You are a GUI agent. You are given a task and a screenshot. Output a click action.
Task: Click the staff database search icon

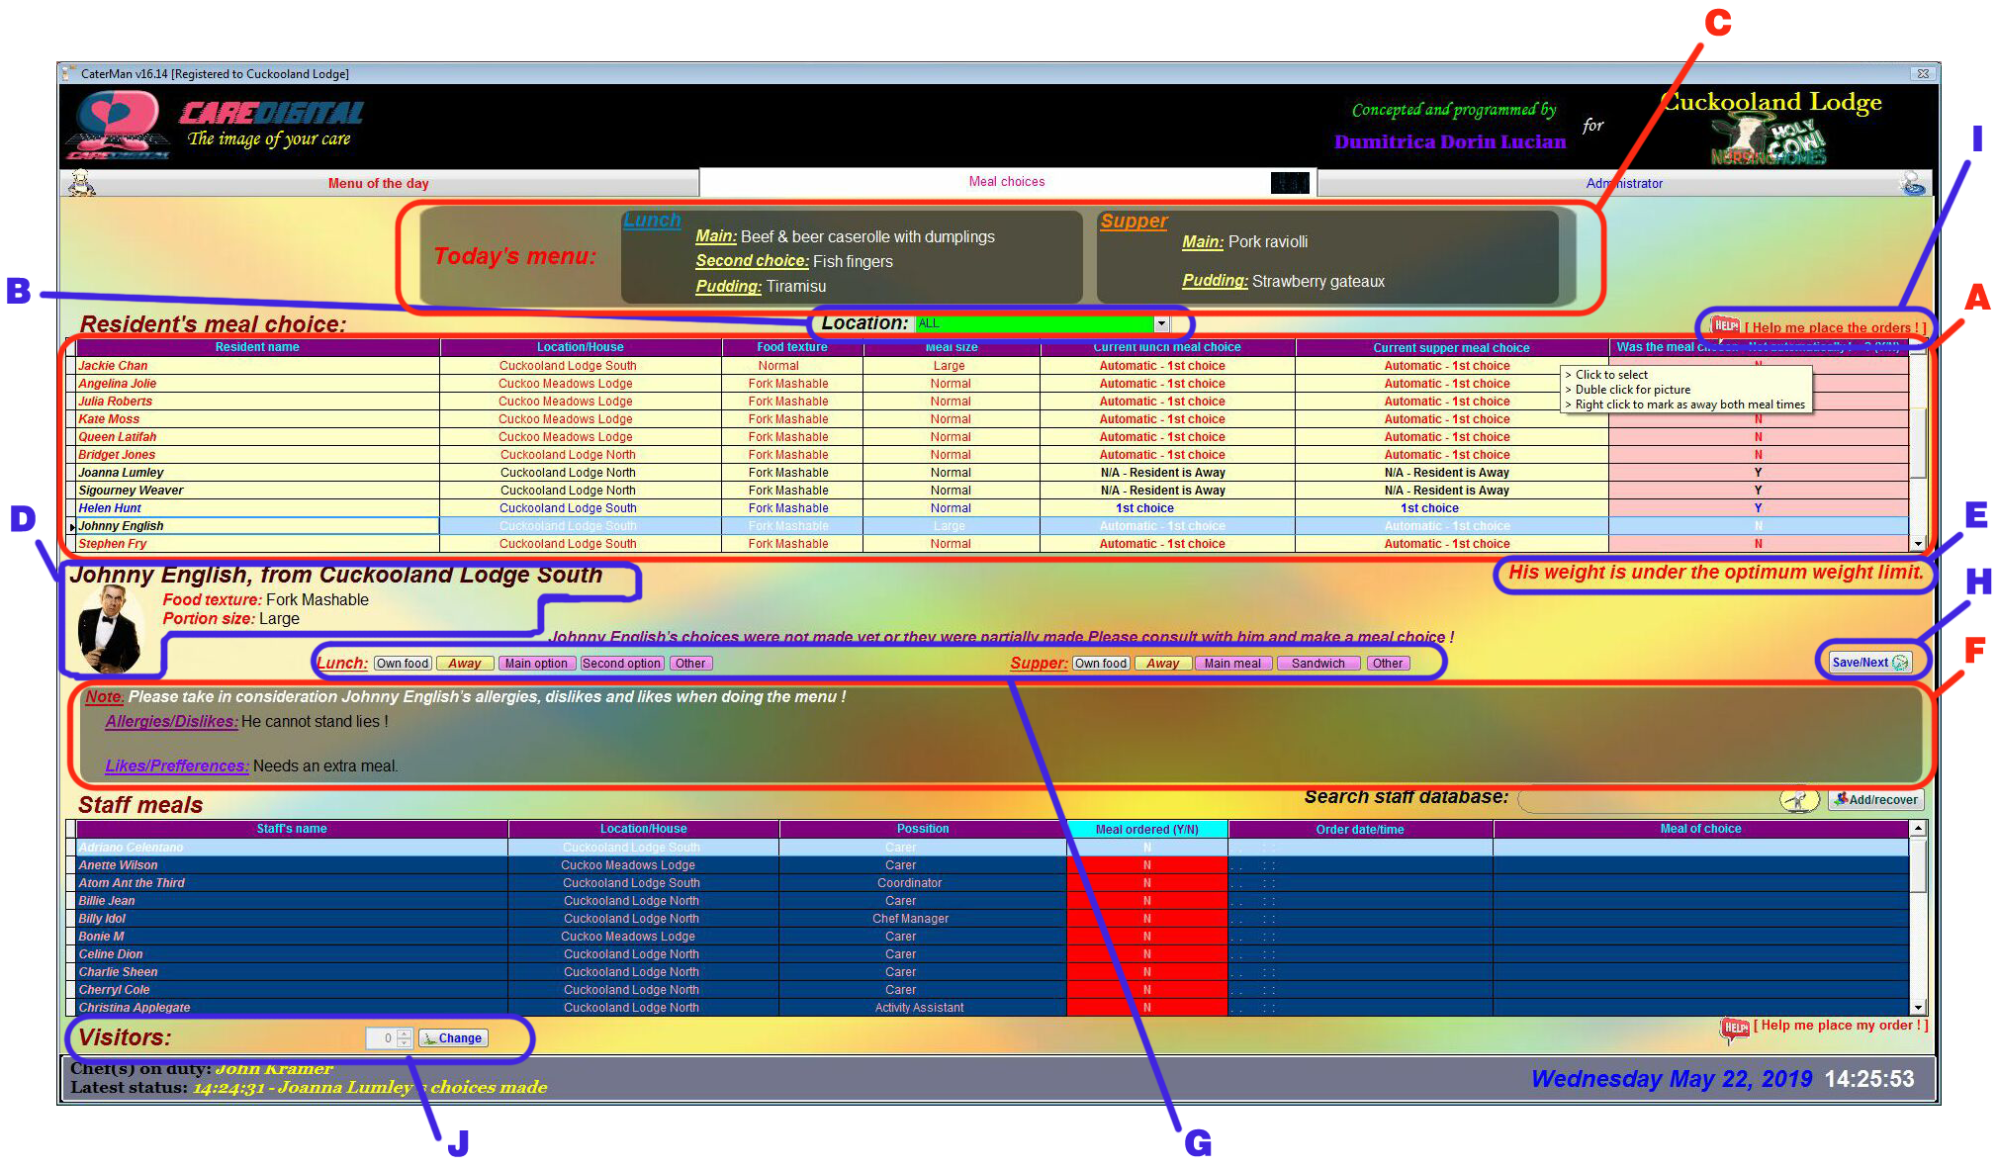pos(1798,800)
